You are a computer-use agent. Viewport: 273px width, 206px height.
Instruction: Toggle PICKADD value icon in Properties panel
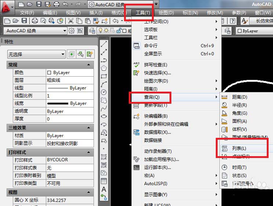(x=72, y=54)
